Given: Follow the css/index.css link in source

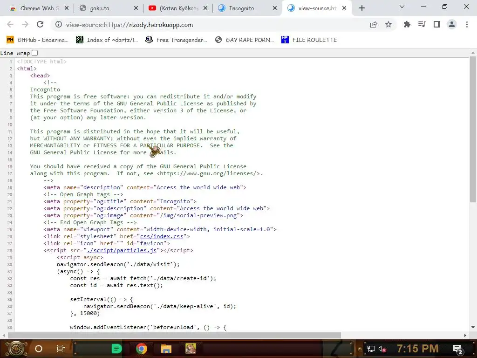Looking at the screenshot, I should [162, 236].
